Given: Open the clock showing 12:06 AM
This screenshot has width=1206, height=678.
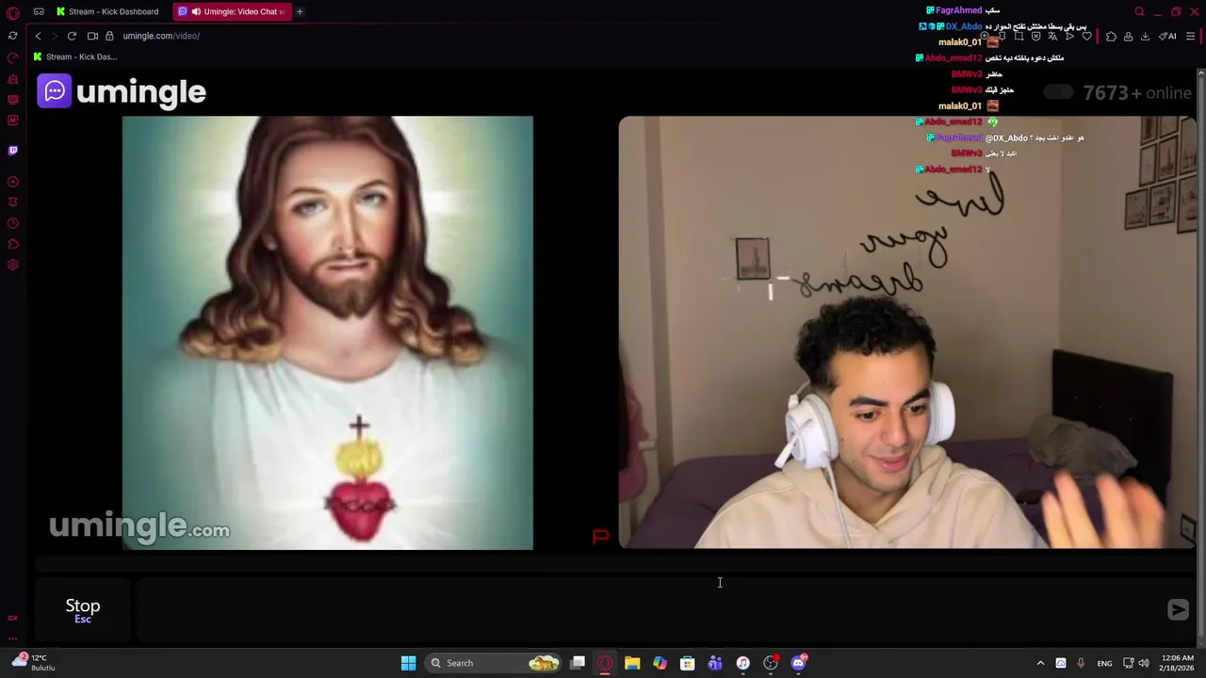Looking at the screenshot, I should 1178,663.
